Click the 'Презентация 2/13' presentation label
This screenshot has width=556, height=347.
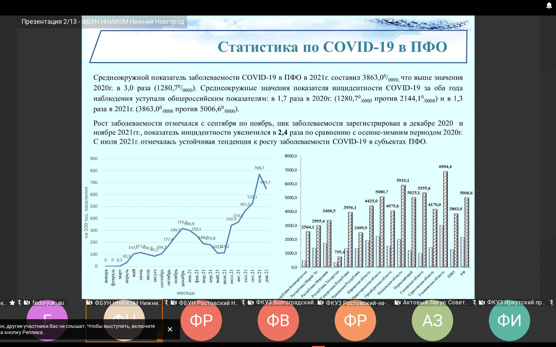click(x=49, y=22)
